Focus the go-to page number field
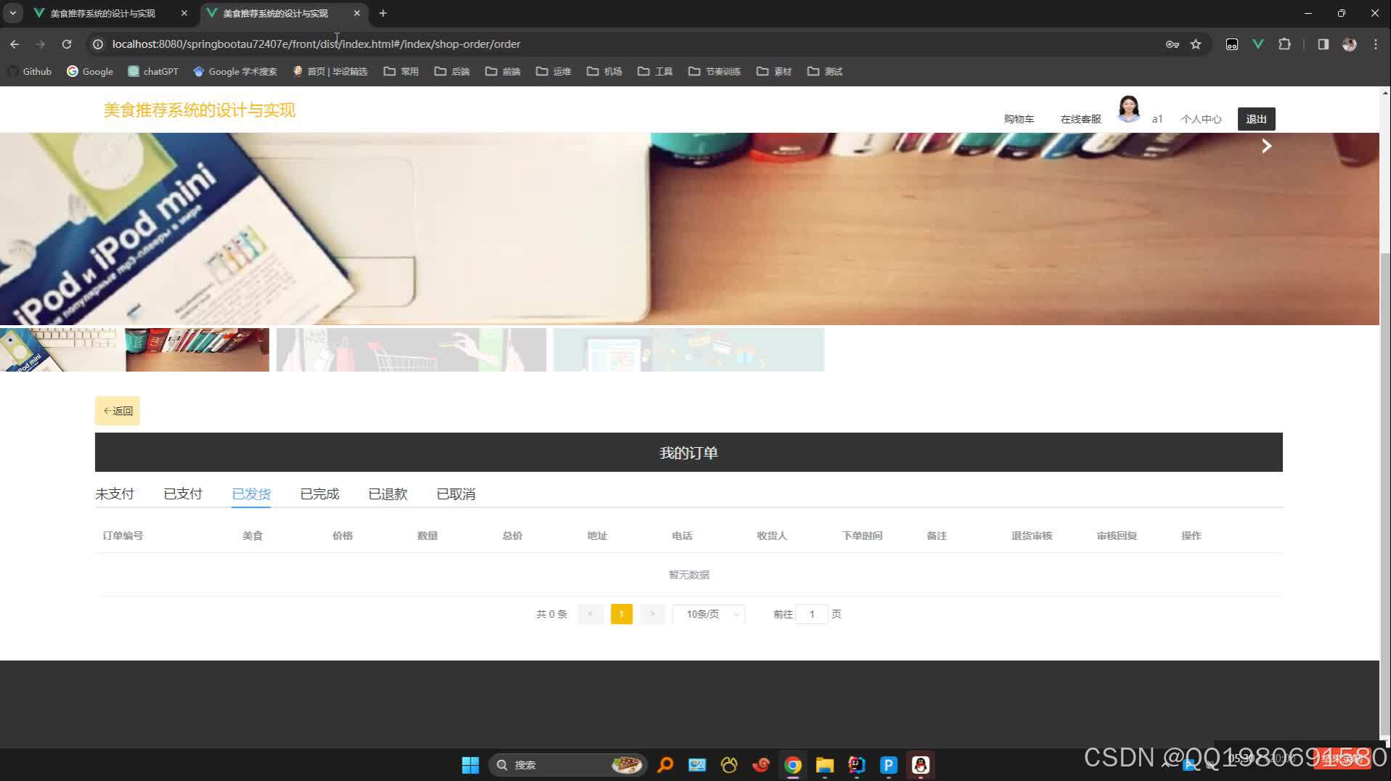 point(812,614)
